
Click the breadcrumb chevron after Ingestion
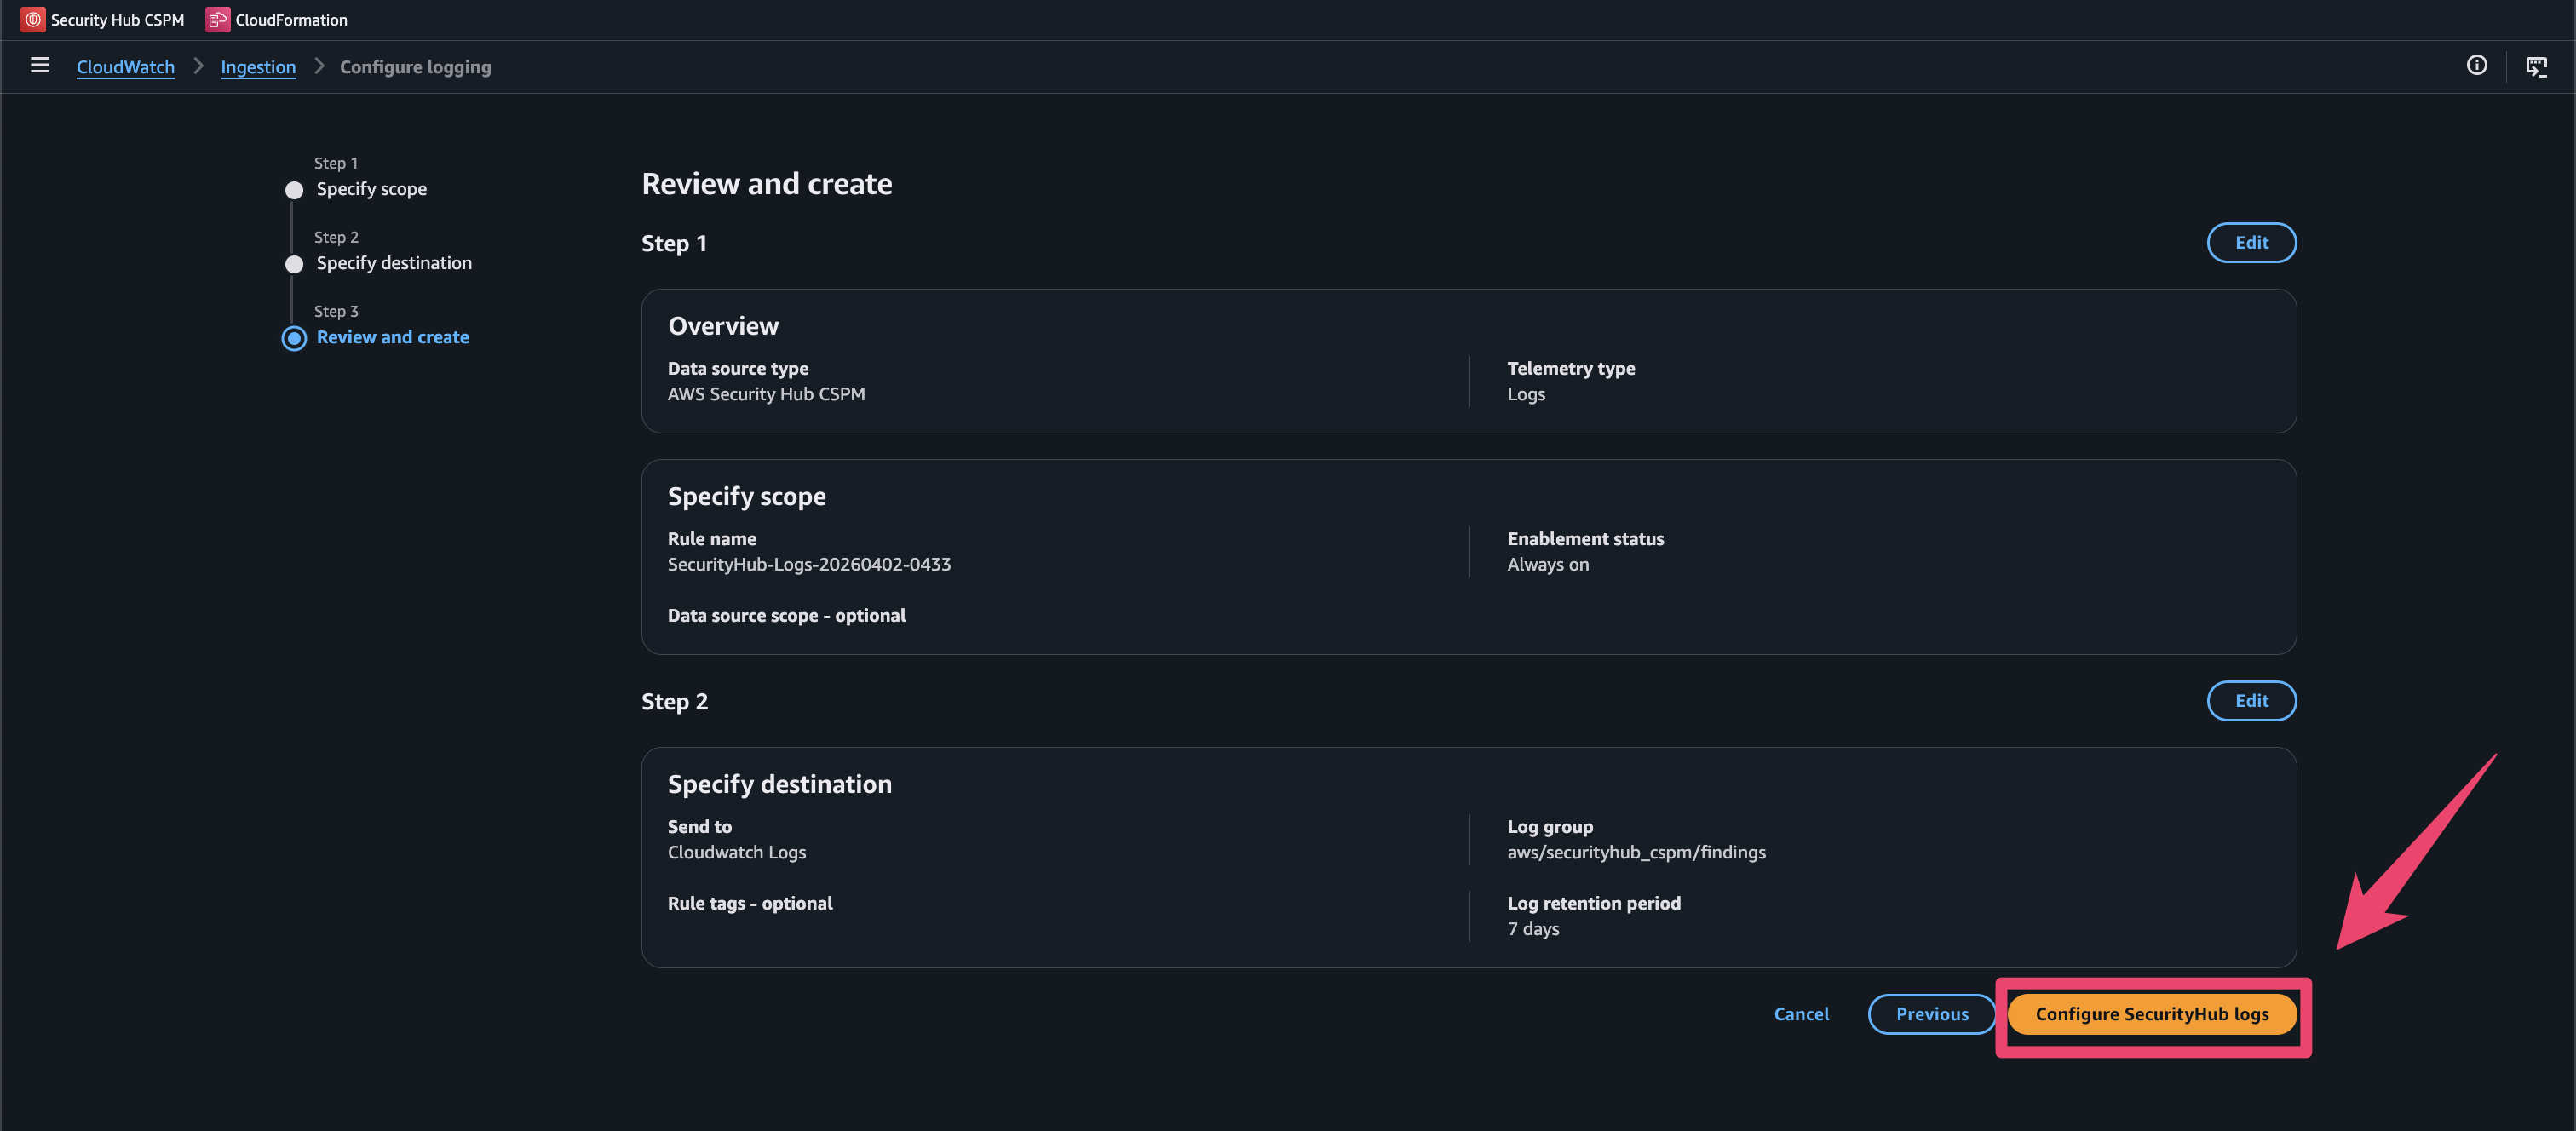click(319, 66)
